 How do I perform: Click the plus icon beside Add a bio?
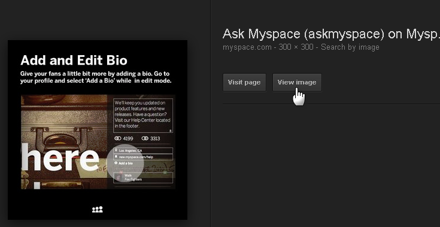pyautogui.click(x=116, y=163)
